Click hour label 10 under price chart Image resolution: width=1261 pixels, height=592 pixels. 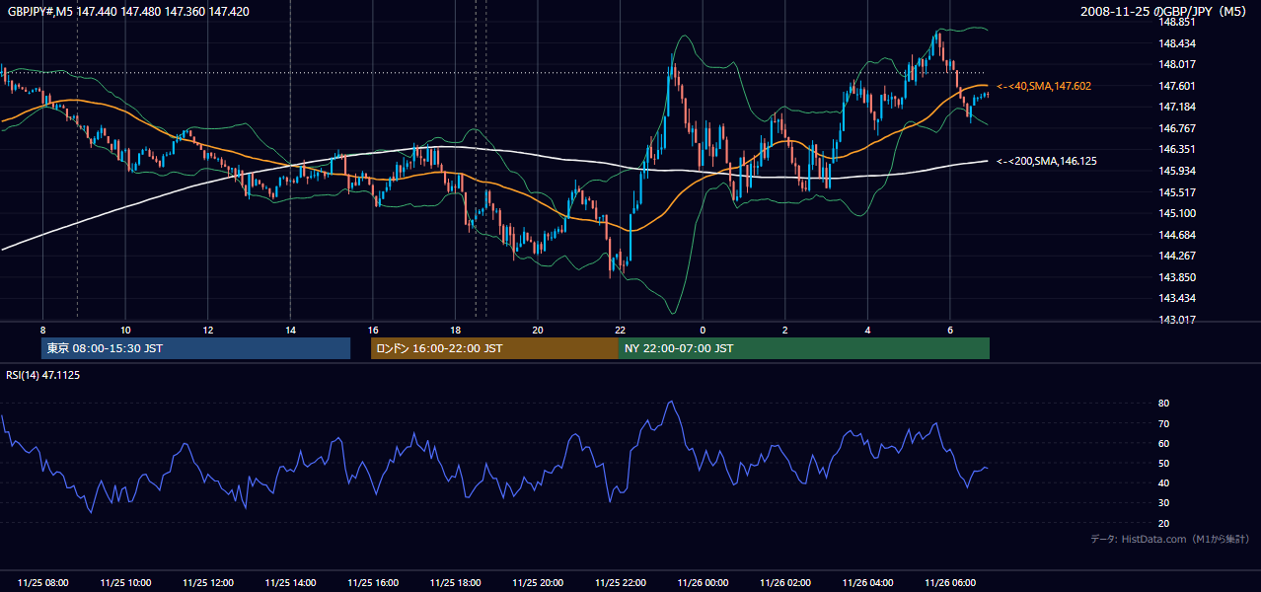(x=125, y=330)
